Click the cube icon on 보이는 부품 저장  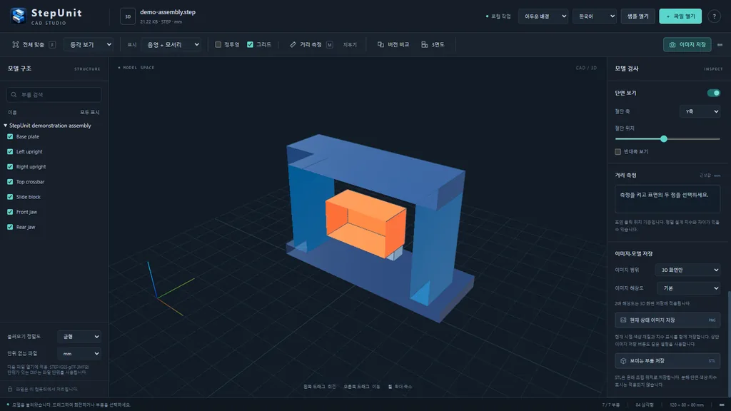623,360
